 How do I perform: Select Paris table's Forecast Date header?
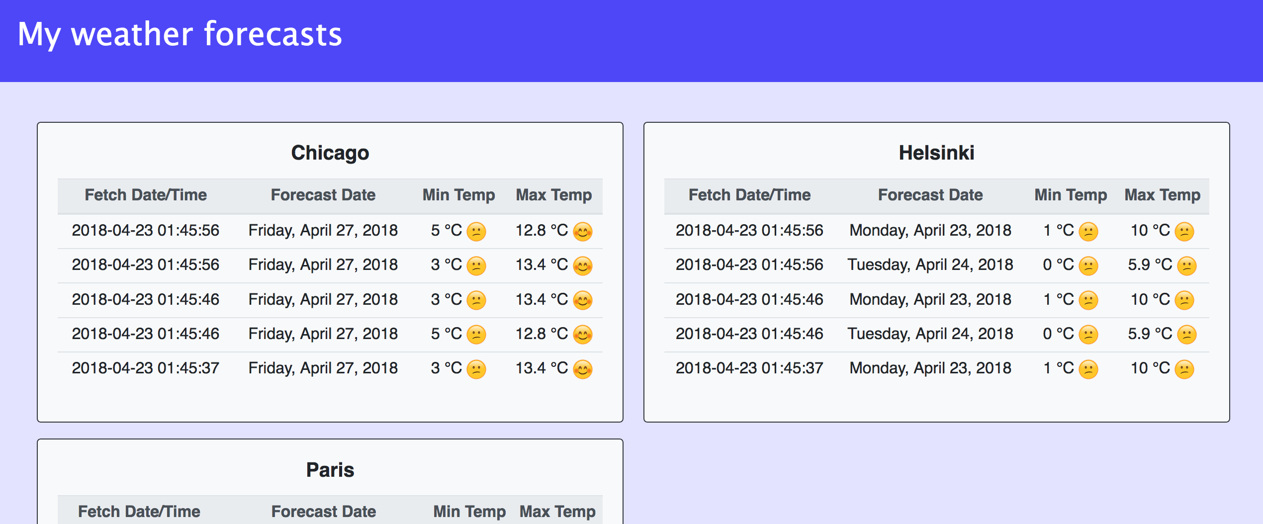(324, 512)
